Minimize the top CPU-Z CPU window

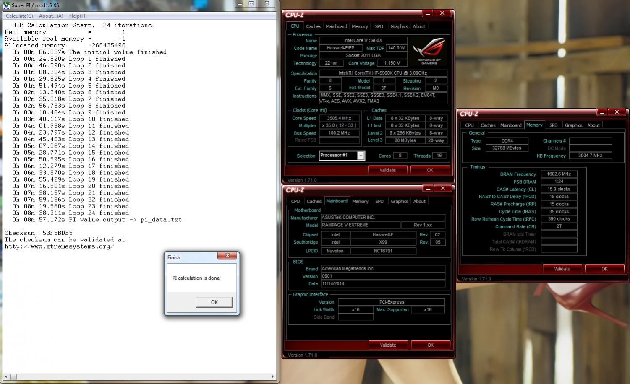tap(427, 13)
